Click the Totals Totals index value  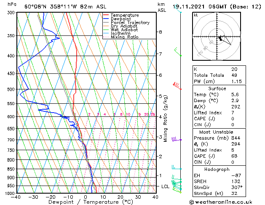[x=234, y=75]
